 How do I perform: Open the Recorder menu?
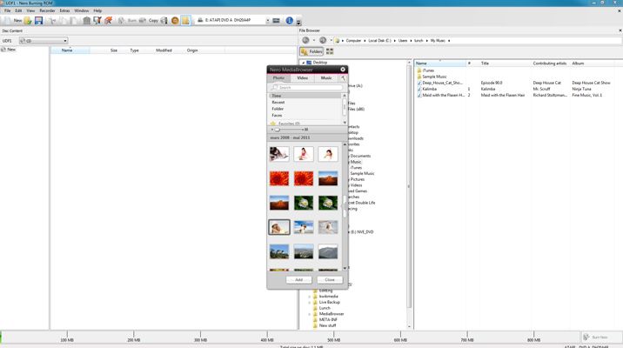[47, 10]
